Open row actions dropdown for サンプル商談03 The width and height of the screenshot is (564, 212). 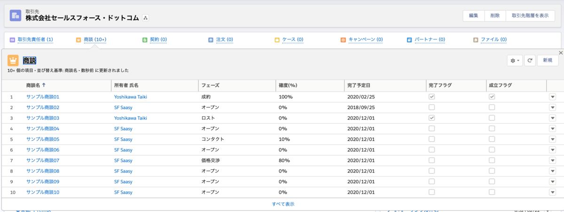(x=552, y=118)
